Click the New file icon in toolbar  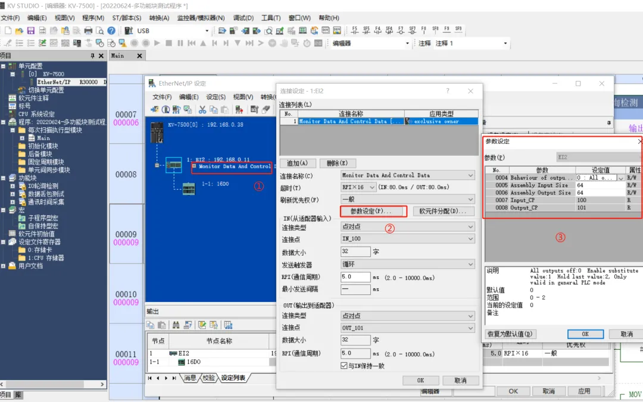point(8,30)
